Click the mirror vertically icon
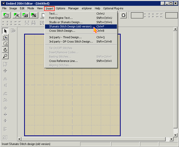179x147 pixels. click(x=5, y=85)
